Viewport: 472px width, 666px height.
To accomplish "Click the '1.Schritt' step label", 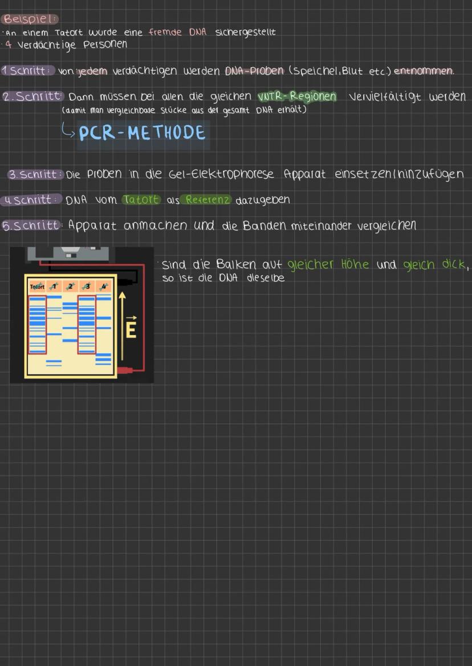I will coord(27,71).
